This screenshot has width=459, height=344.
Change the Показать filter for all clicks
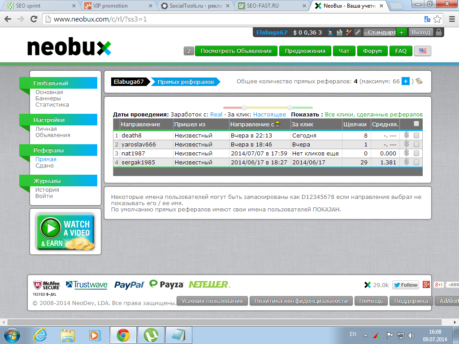click(373, 115)
